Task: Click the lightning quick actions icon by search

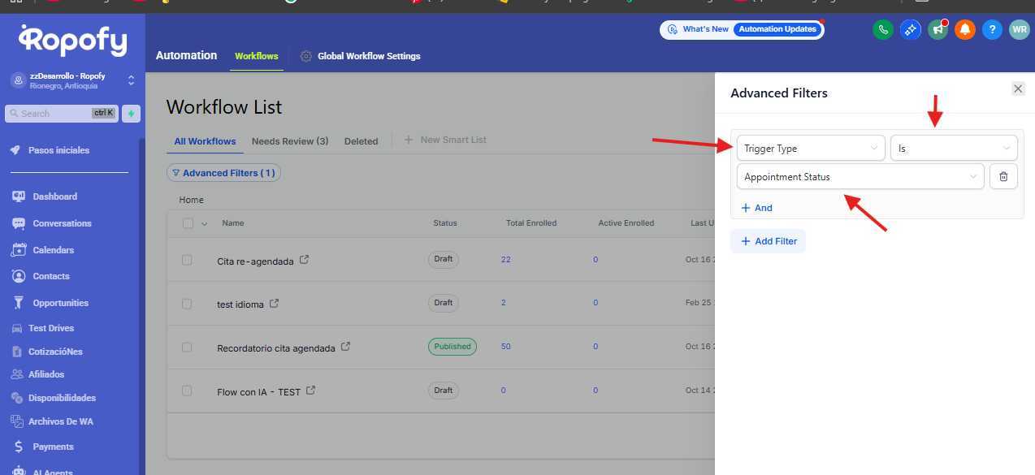Action: point(131,114)
